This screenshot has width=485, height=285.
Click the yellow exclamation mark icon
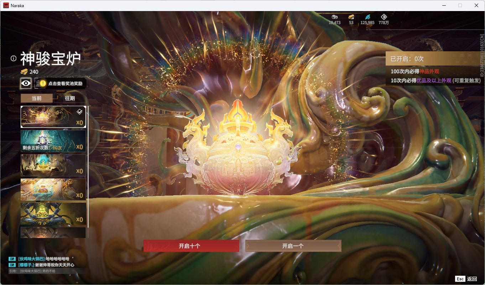click(43, 83)
